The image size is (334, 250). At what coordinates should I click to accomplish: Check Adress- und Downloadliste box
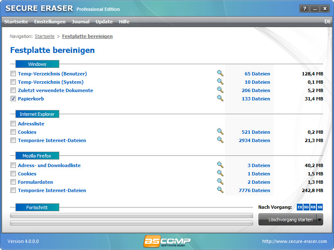coord(13,165)
